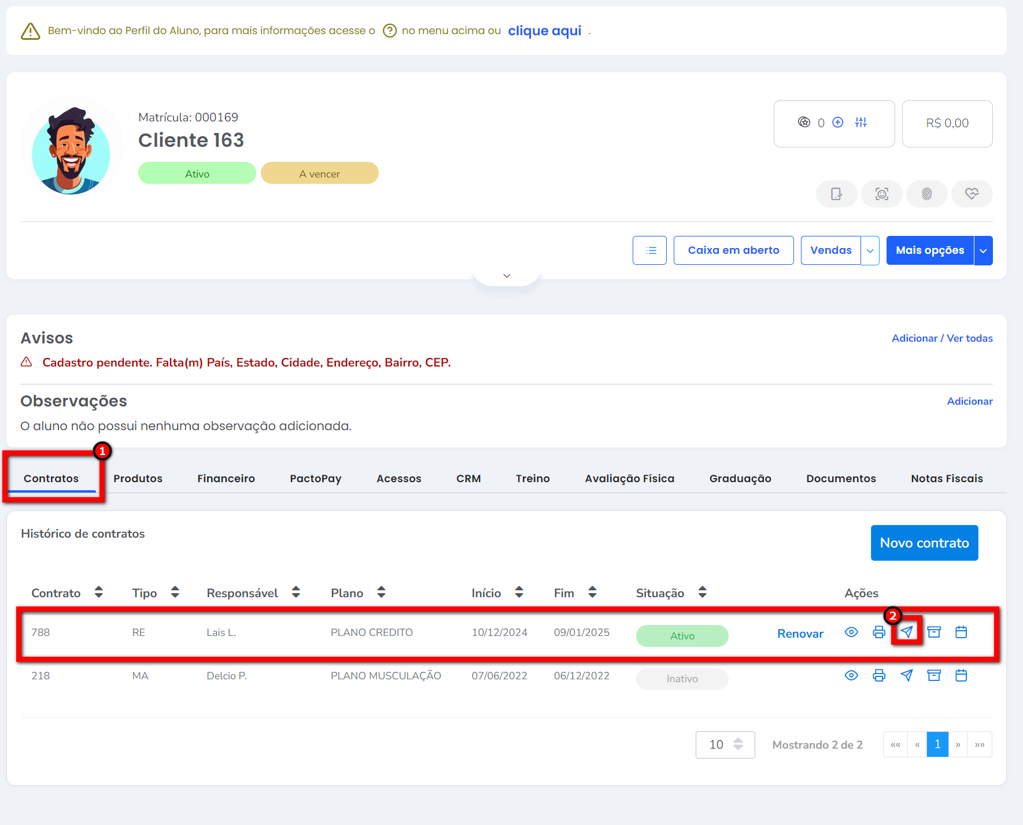Click the print icon for contract 788
The width and height of the screenshot is (1023, 825).
pyautogui.click(x=878, y=632)
